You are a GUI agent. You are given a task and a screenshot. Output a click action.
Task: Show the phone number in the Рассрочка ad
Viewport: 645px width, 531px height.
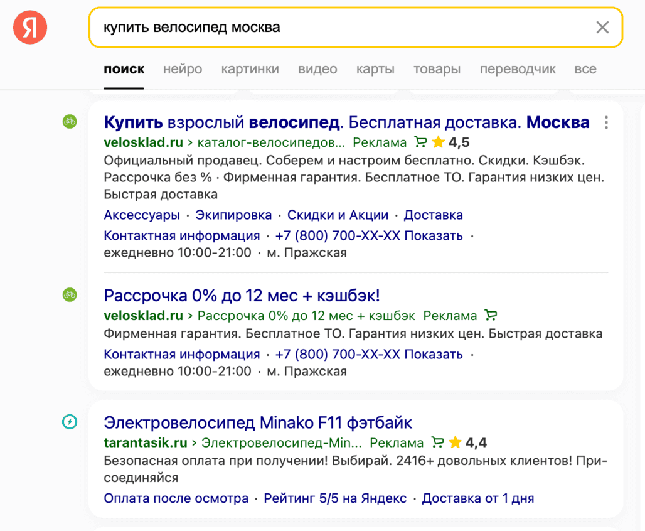369,354
